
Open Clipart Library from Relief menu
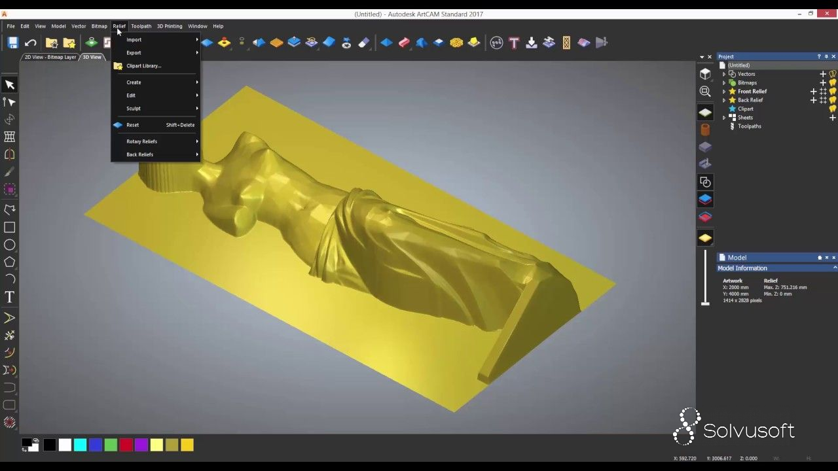pyautogui.click(x=143, y=66)
